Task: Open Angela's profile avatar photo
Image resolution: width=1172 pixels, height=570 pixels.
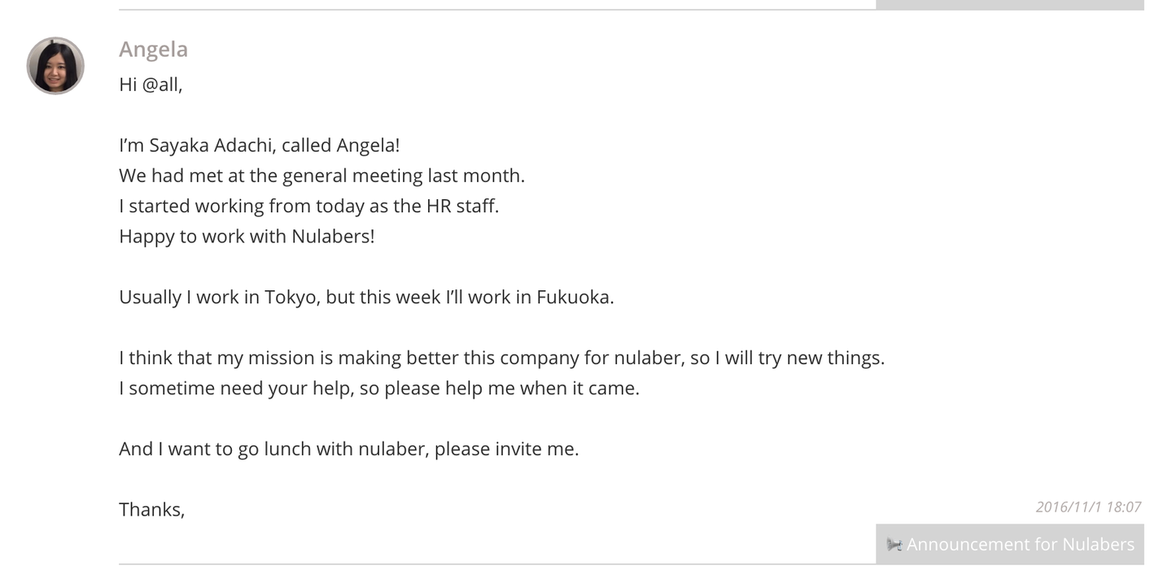Action: pos(55,66)
